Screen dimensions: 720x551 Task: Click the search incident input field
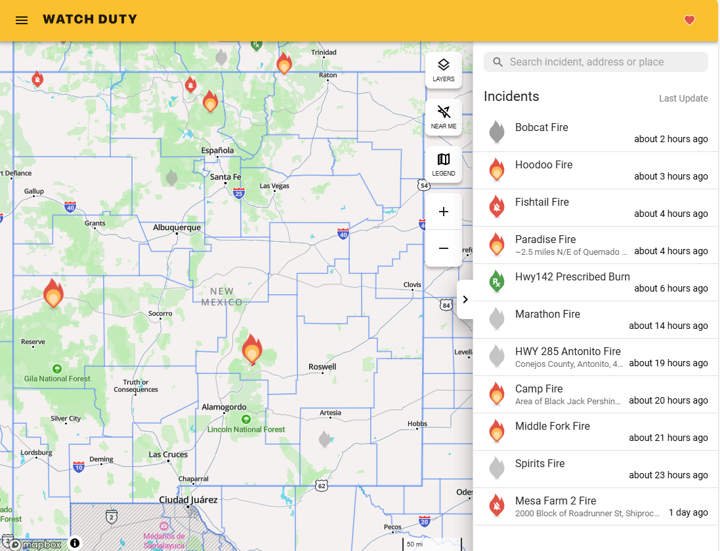point(595,62)
